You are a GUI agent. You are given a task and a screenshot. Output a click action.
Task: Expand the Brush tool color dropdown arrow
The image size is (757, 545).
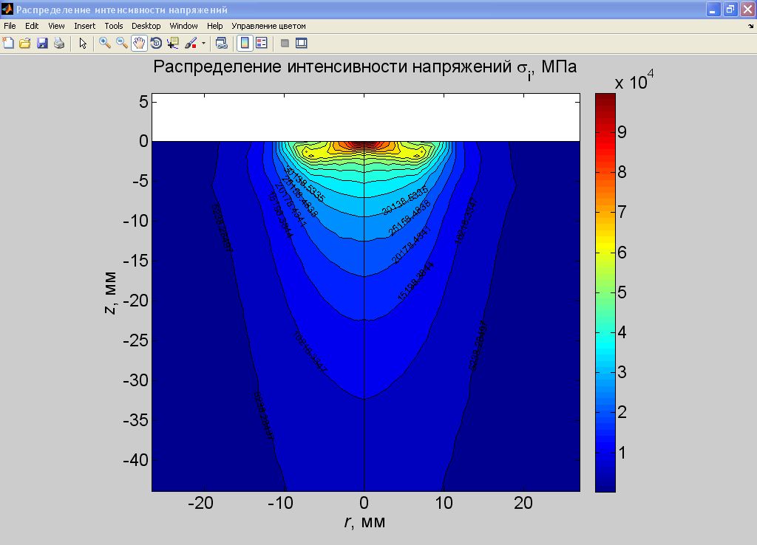pos(203,44)
